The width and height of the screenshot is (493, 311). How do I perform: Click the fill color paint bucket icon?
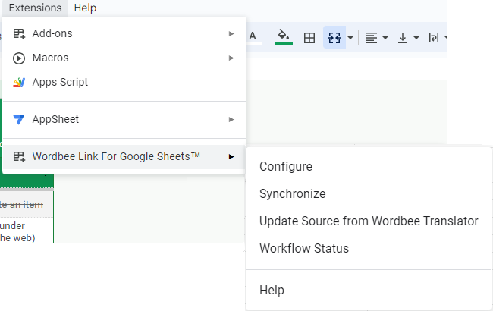coord(284,36)
